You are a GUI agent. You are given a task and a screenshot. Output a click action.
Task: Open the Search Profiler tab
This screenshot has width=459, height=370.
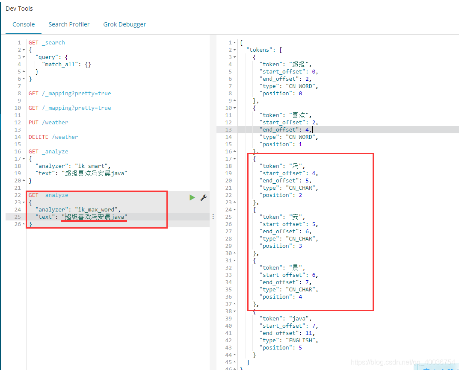click(x=69, y=24)
